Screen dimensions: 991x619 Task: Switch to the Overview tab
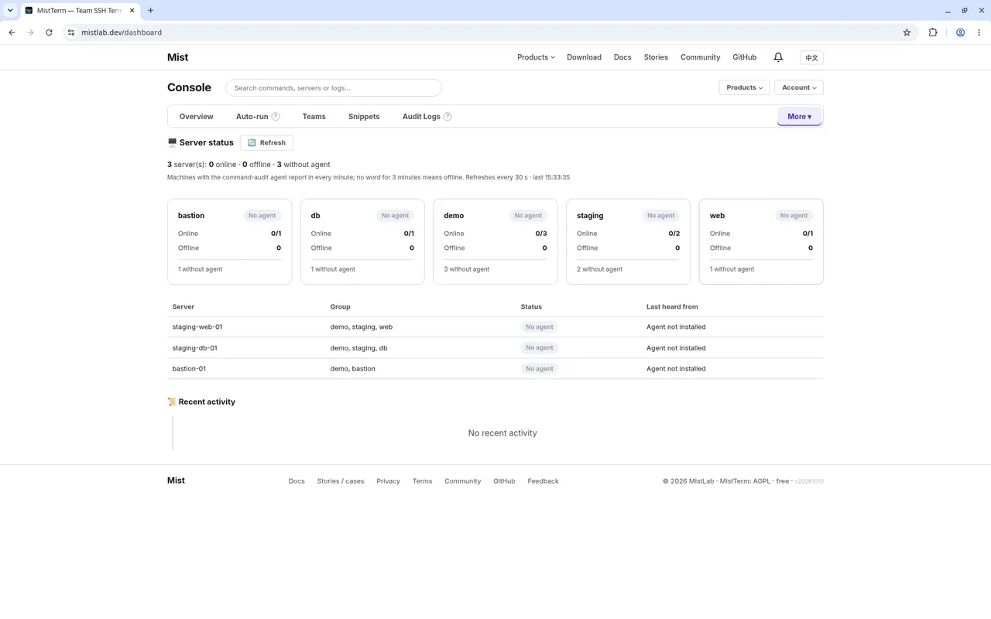pos(196,117)
